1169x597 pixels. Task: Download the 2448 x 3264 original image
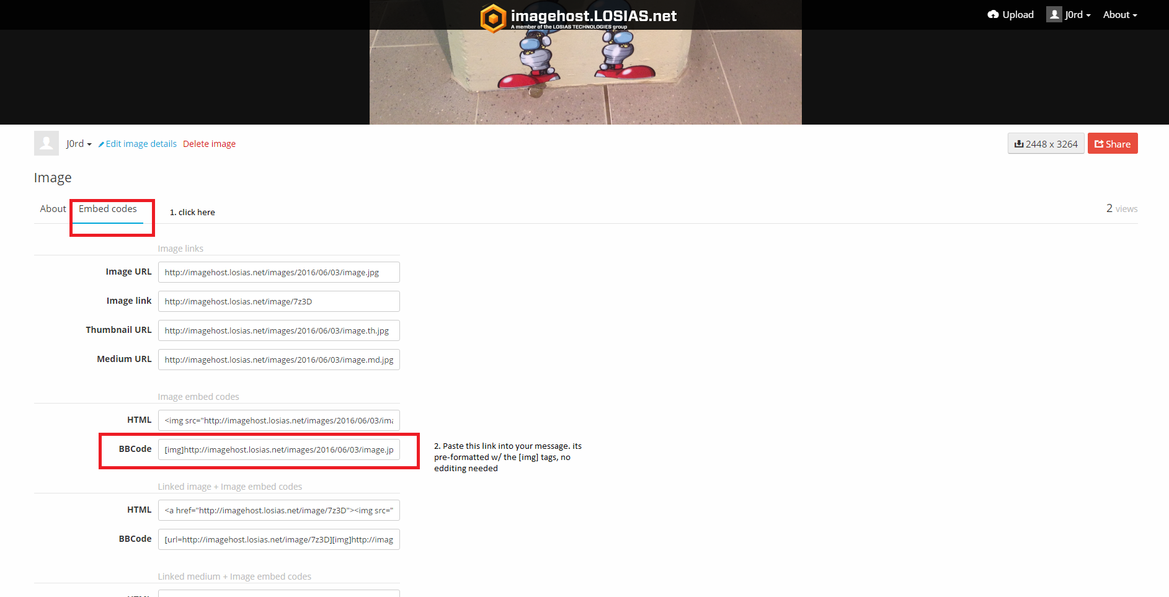click(x=1046, y=144)
